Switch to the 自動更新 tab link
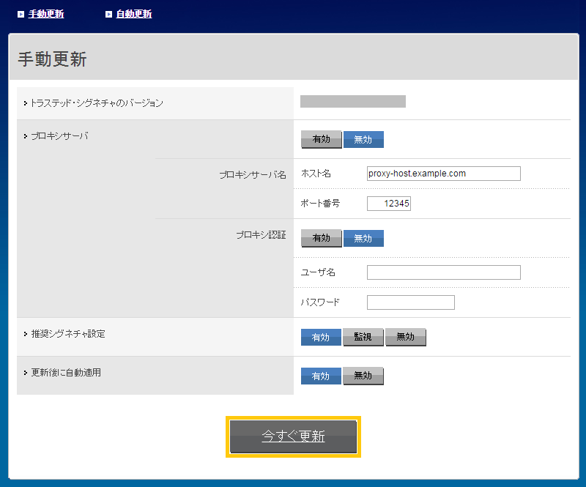The width and height of the screenshot is (586, 487). (133, 14)
